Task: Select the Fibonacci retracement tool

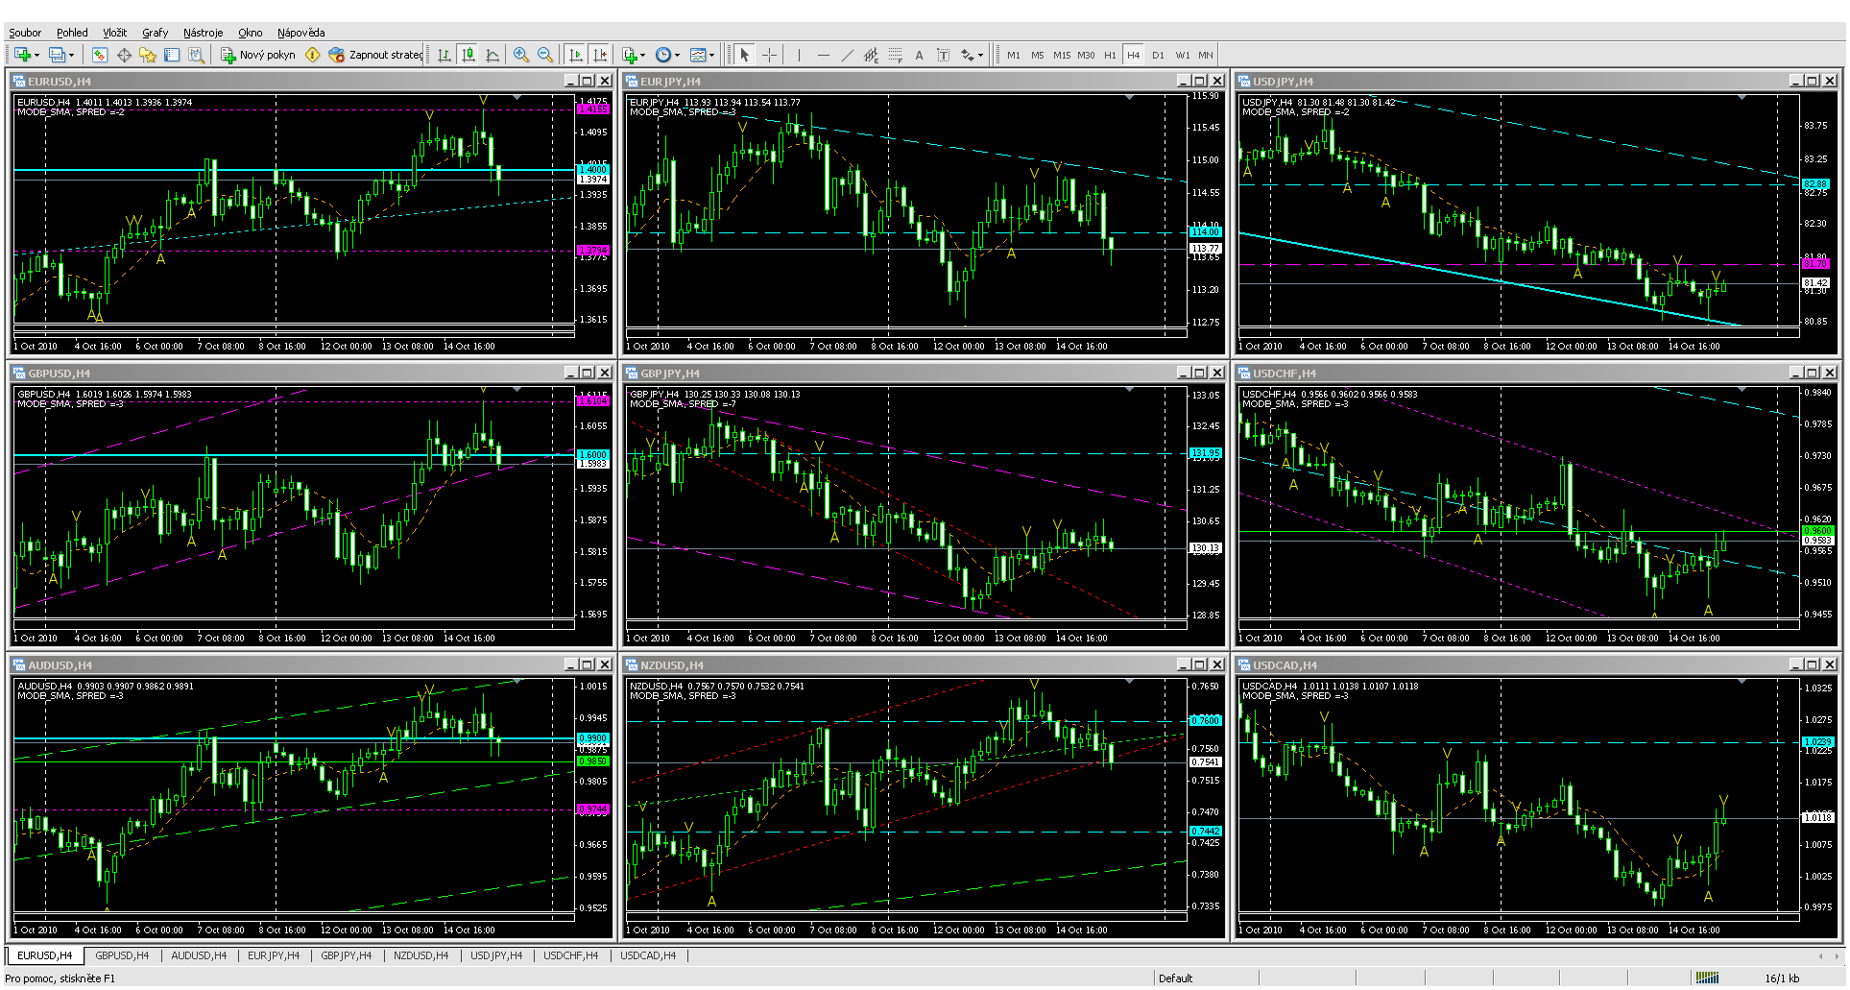Action: coord(895,55)
